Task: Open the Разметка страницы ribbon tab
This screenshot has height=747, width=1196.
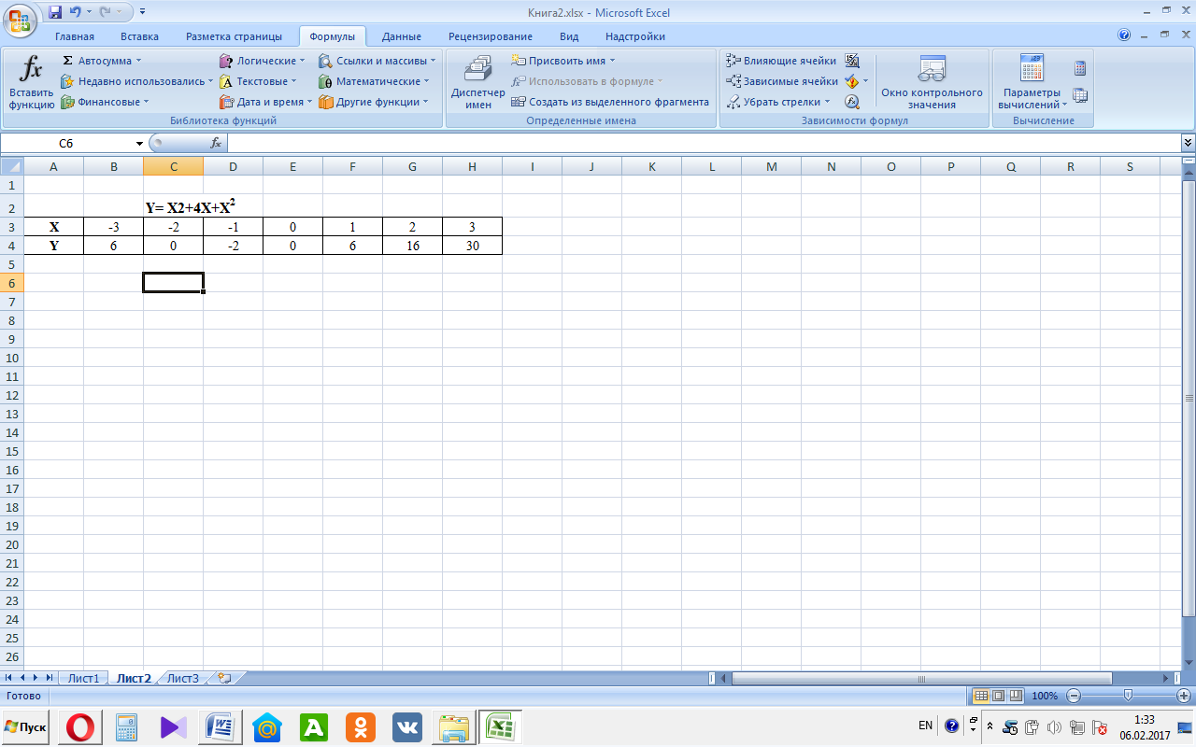Action: (x=234, y=36)
